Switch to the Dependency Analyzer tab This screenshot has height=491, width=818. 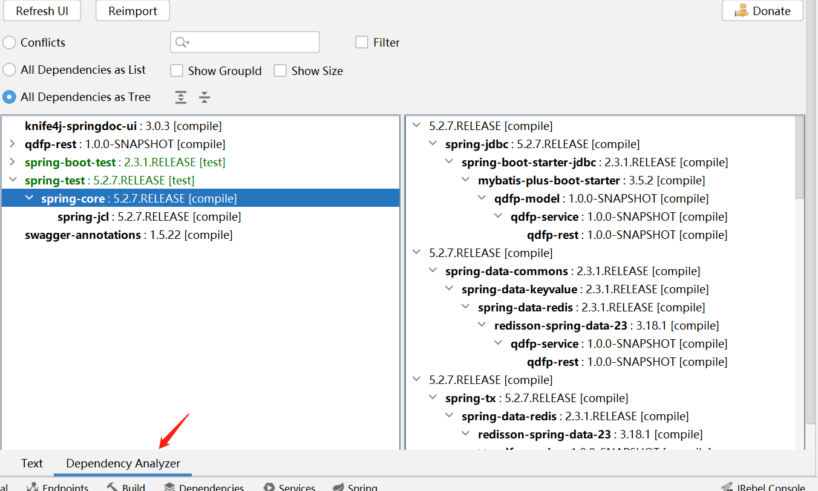(123, 463)
